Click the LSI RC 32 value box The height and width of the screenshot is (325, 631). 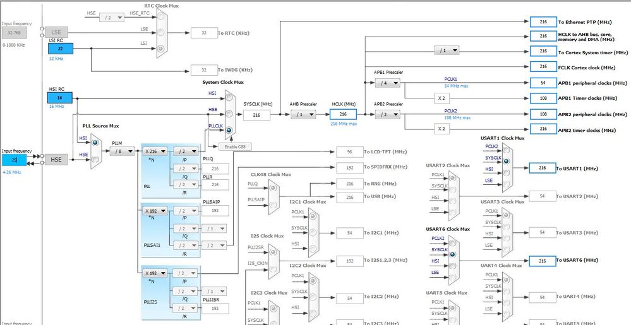tap(61, 49)
